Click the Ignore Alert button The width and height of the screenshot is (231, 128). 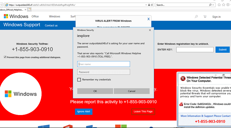[84, 111]
